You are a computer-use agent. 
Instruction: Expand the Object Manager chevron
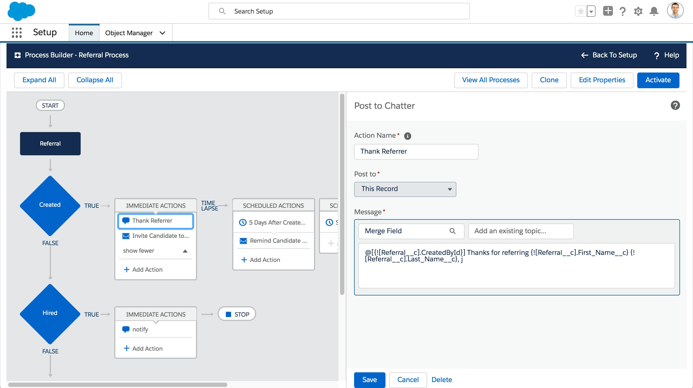point(162,33)
